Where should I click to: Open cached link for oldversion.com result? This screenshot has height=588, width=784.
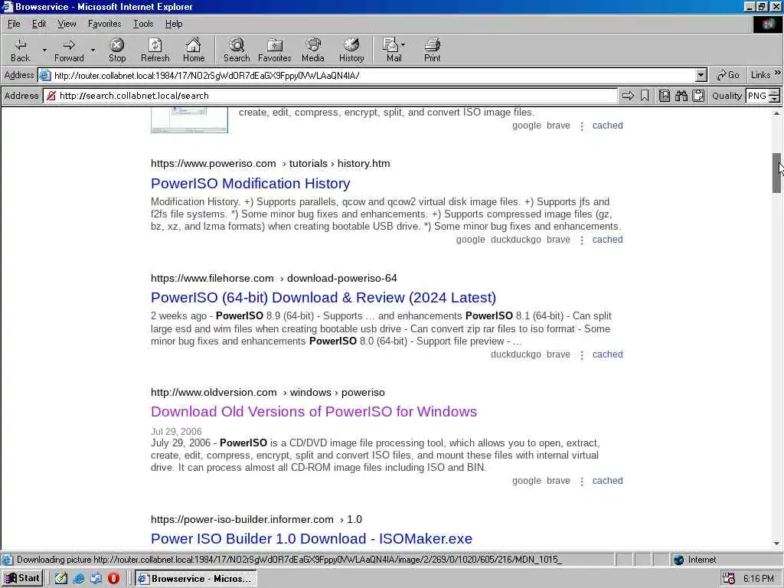click(x=607, y=481)
